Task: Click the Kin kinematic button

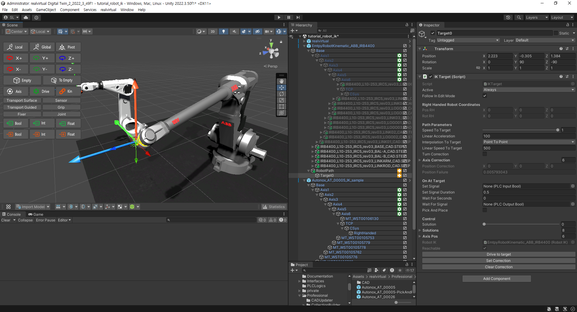Action: (x=68, y=91)
